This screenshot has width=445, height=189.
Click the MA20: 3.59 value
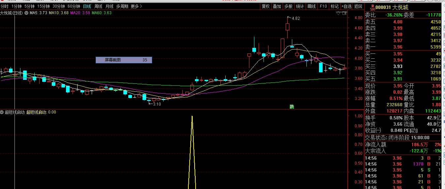[x=80, y=13]
